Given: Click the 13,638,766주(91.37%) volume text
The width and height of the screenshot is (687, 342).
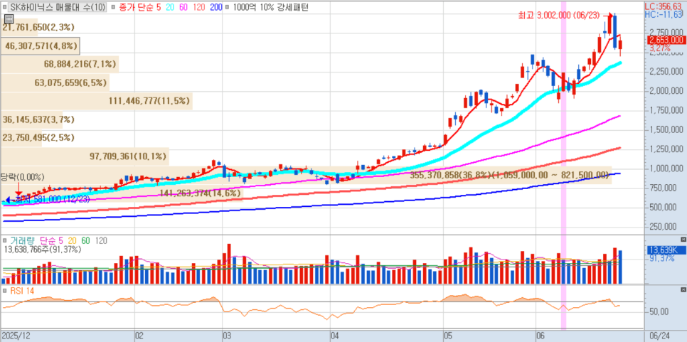Looking at the screenshot, I should tap(43, 249).
